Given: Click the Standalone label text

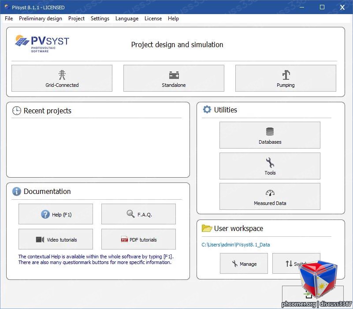Looking at the screenshot, I should tap(174, 85).
